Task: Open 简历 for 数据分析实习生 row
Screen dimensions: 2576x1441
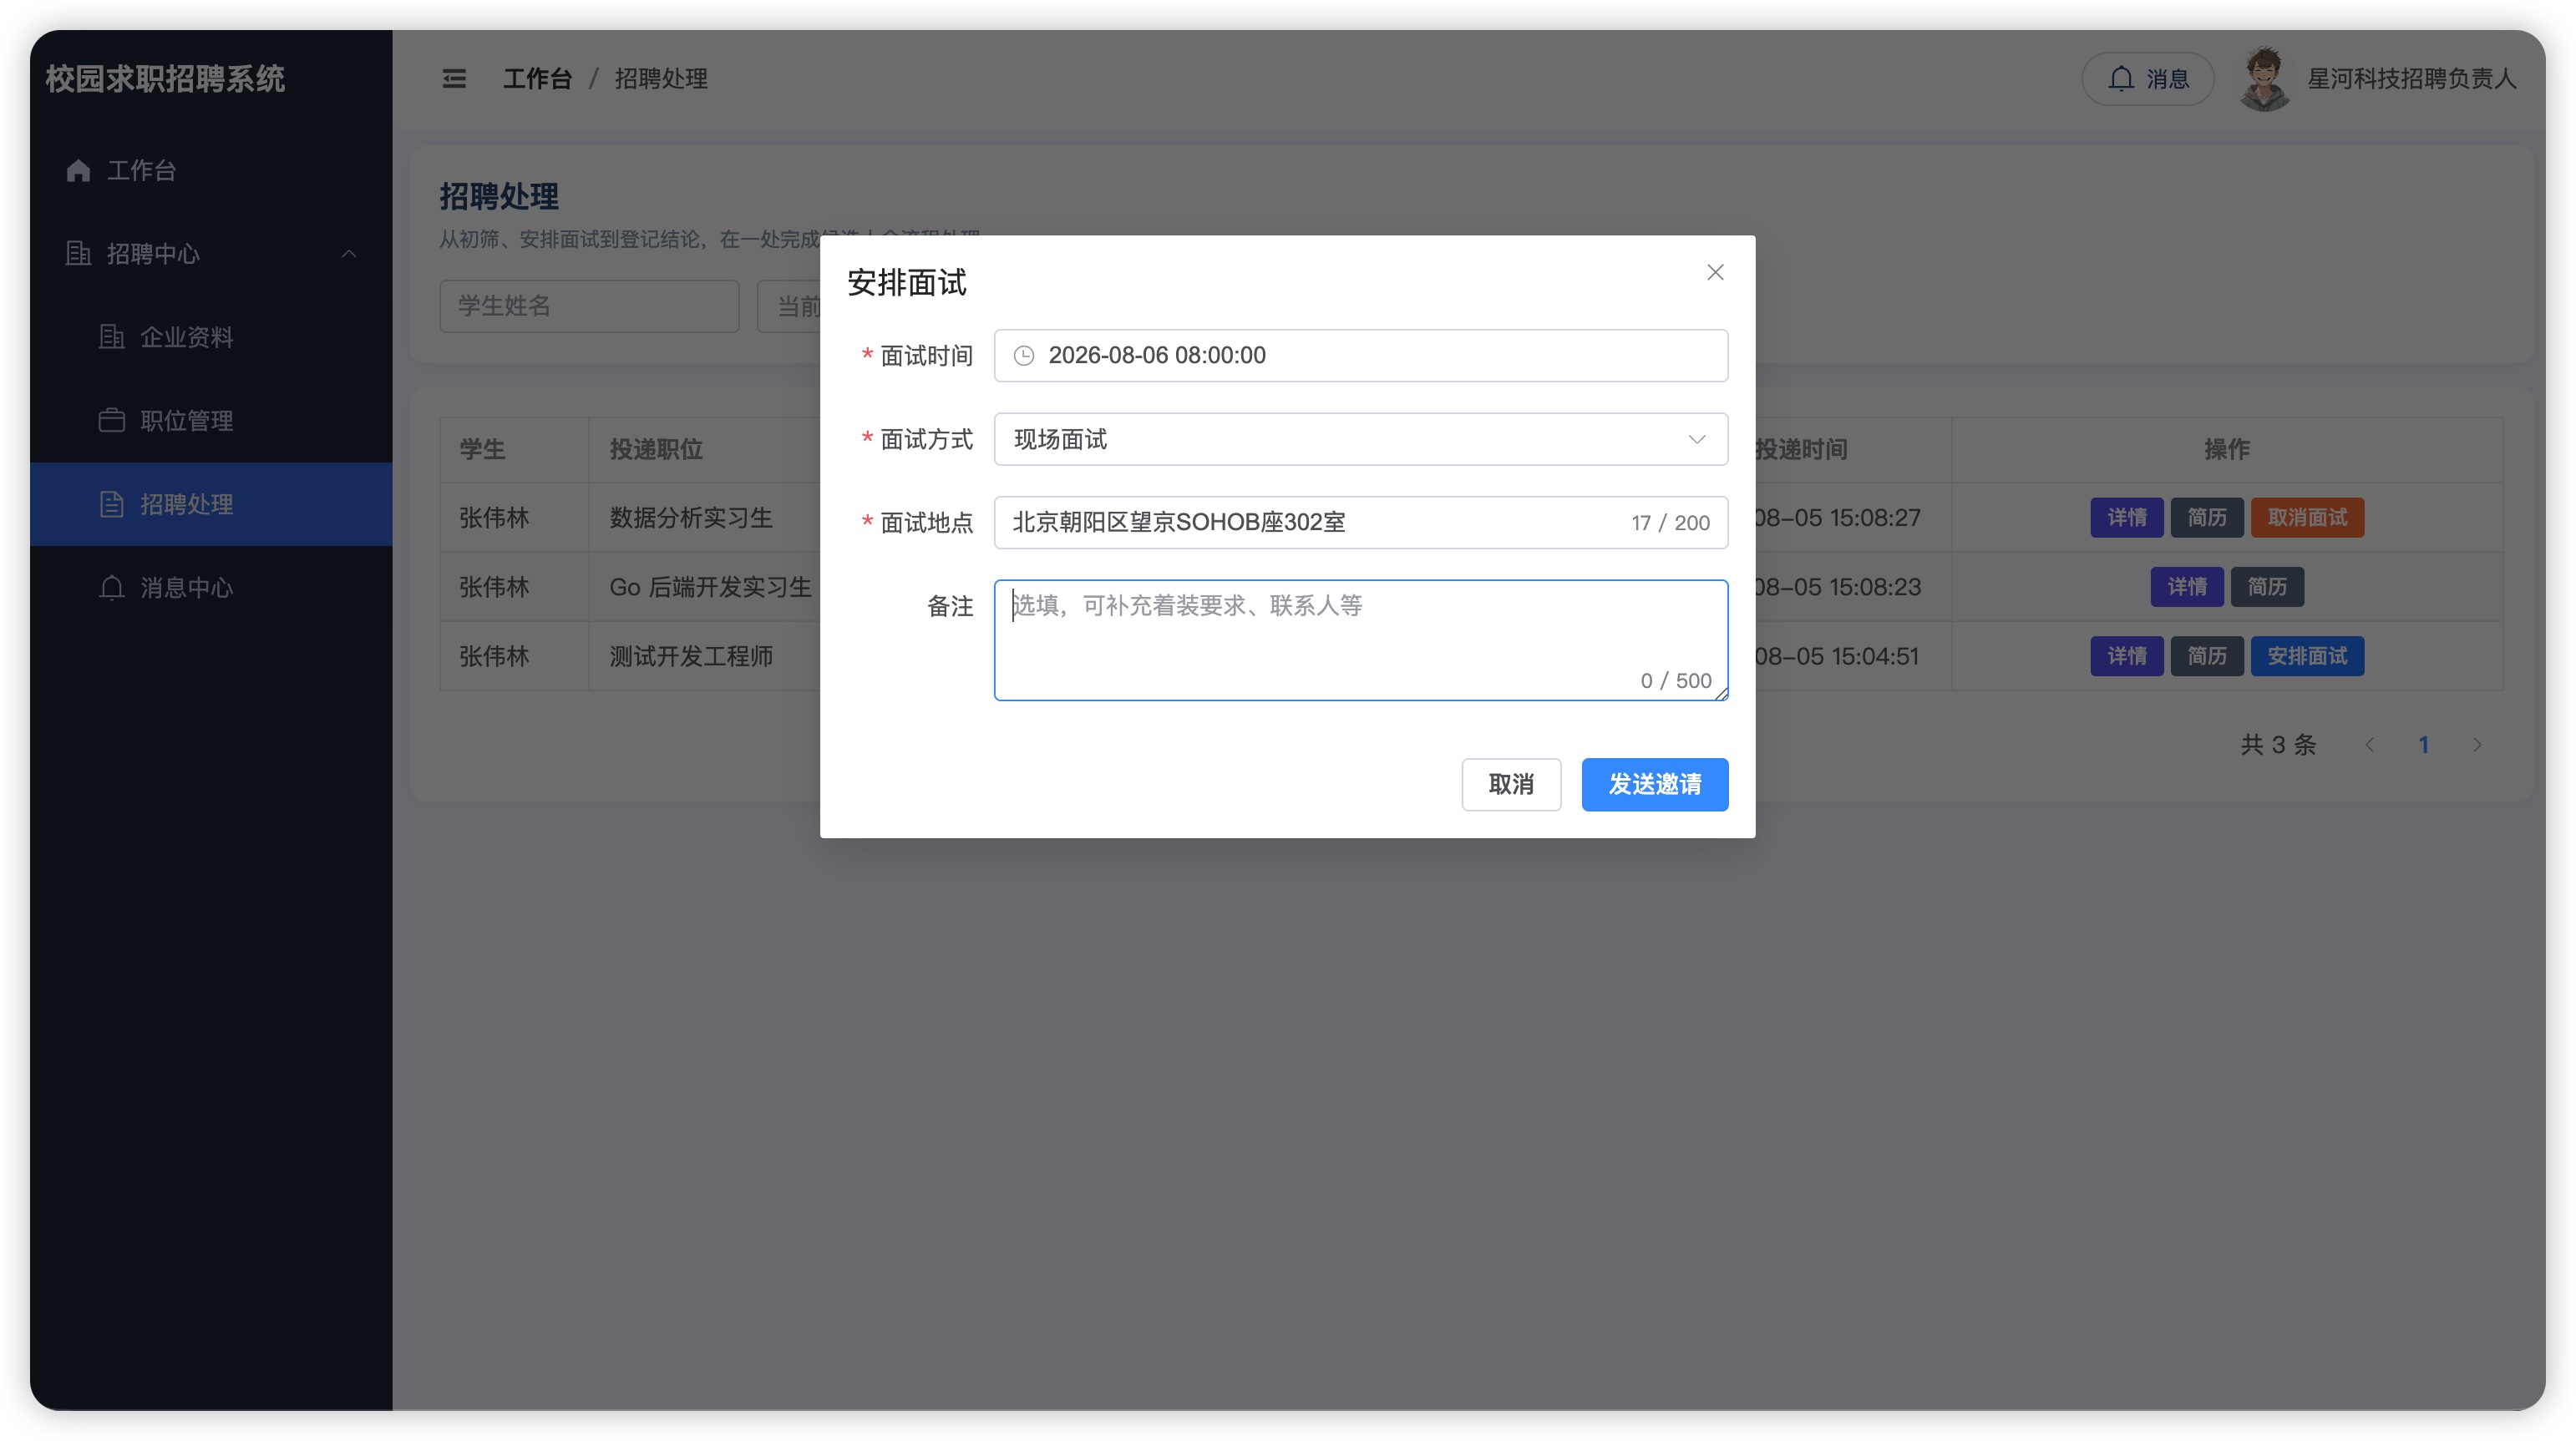Action: tap(2207, 518)
